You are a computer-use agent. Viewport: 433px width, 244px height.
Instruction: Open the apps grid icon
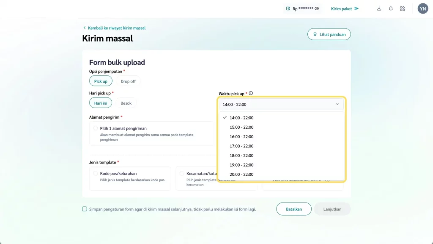pos(403,8)
